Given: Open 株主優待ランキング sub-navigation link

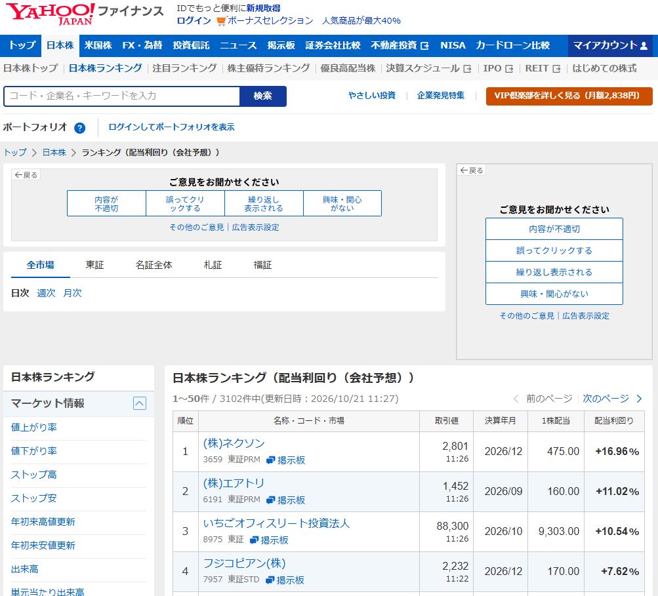Looking at the screenshot, I should 268,68.
